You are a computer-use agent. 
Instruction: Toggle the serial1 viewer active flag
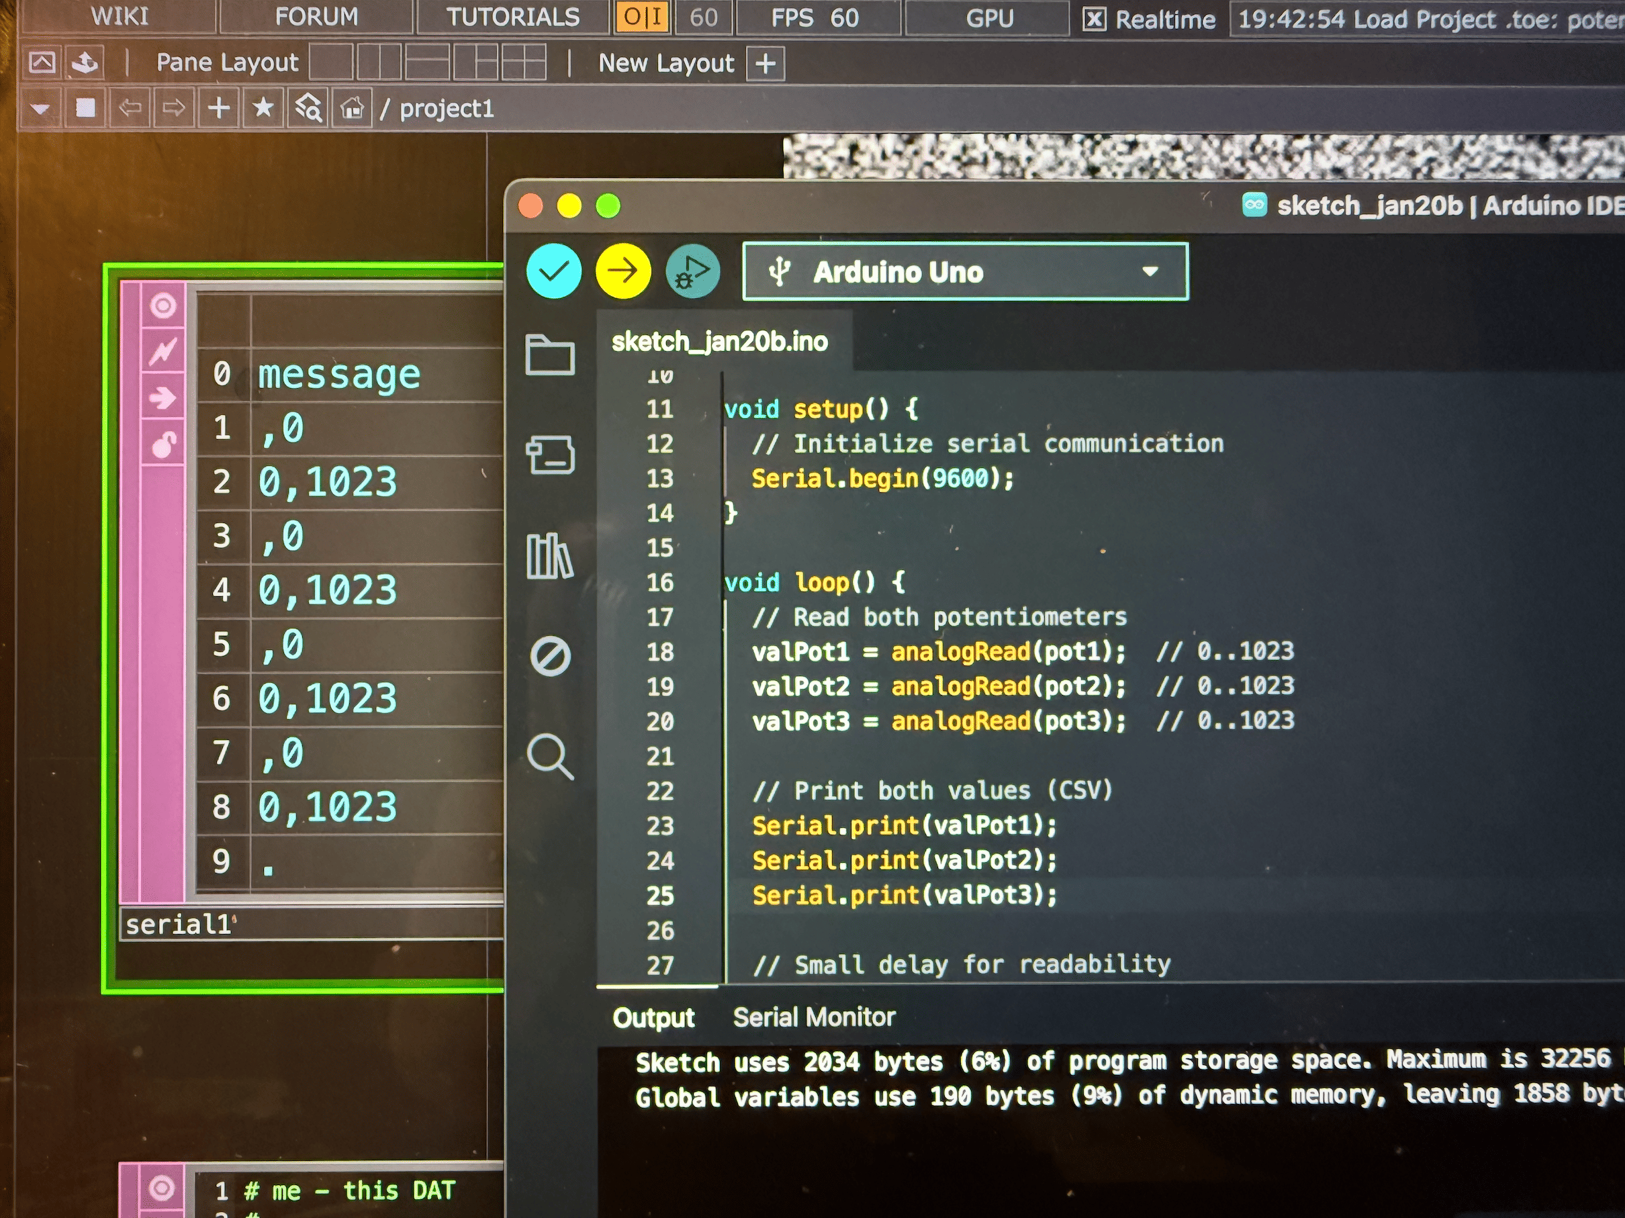[162, 306]
